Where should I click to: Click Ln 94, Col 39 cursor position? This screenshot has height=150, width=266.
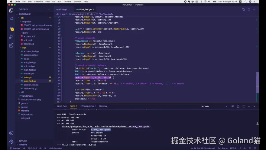tap(203, 148)
